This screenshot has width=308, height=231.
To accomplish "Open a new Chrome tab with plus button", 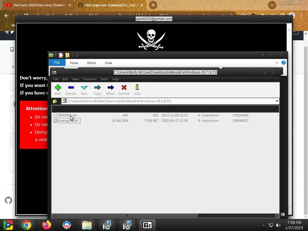I will coord(153,5).
